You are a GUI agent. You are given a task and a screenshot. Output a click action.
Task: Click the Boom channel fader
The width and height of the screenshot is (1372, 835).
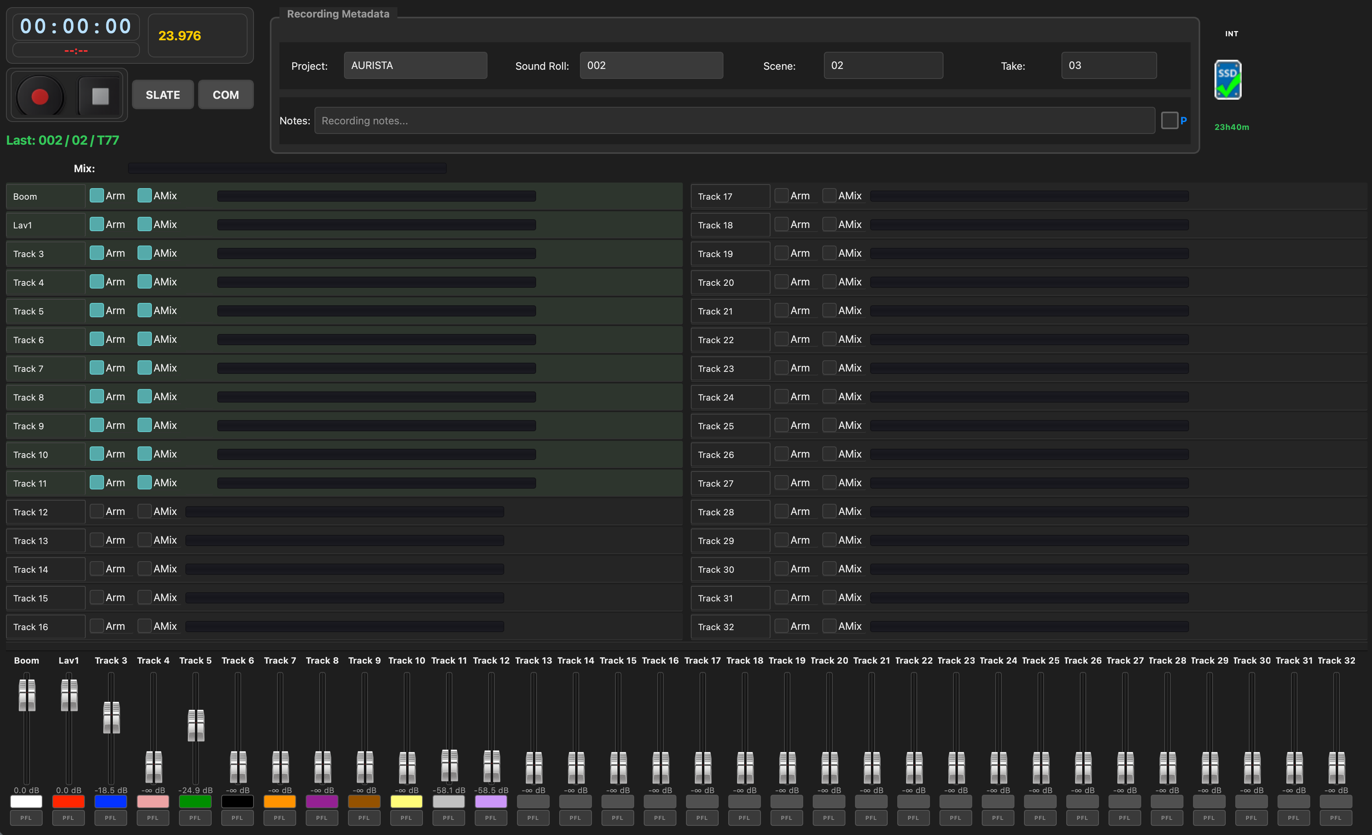click(27, 695)
